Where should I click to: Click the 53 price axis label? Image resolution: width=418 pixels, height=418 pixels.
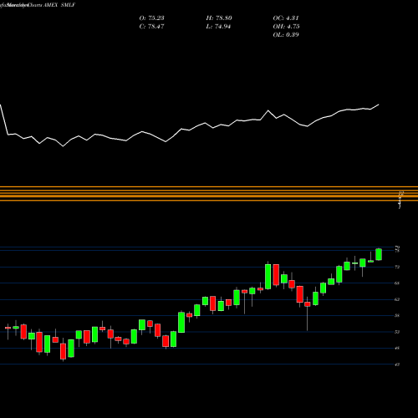tap(397, 332)
